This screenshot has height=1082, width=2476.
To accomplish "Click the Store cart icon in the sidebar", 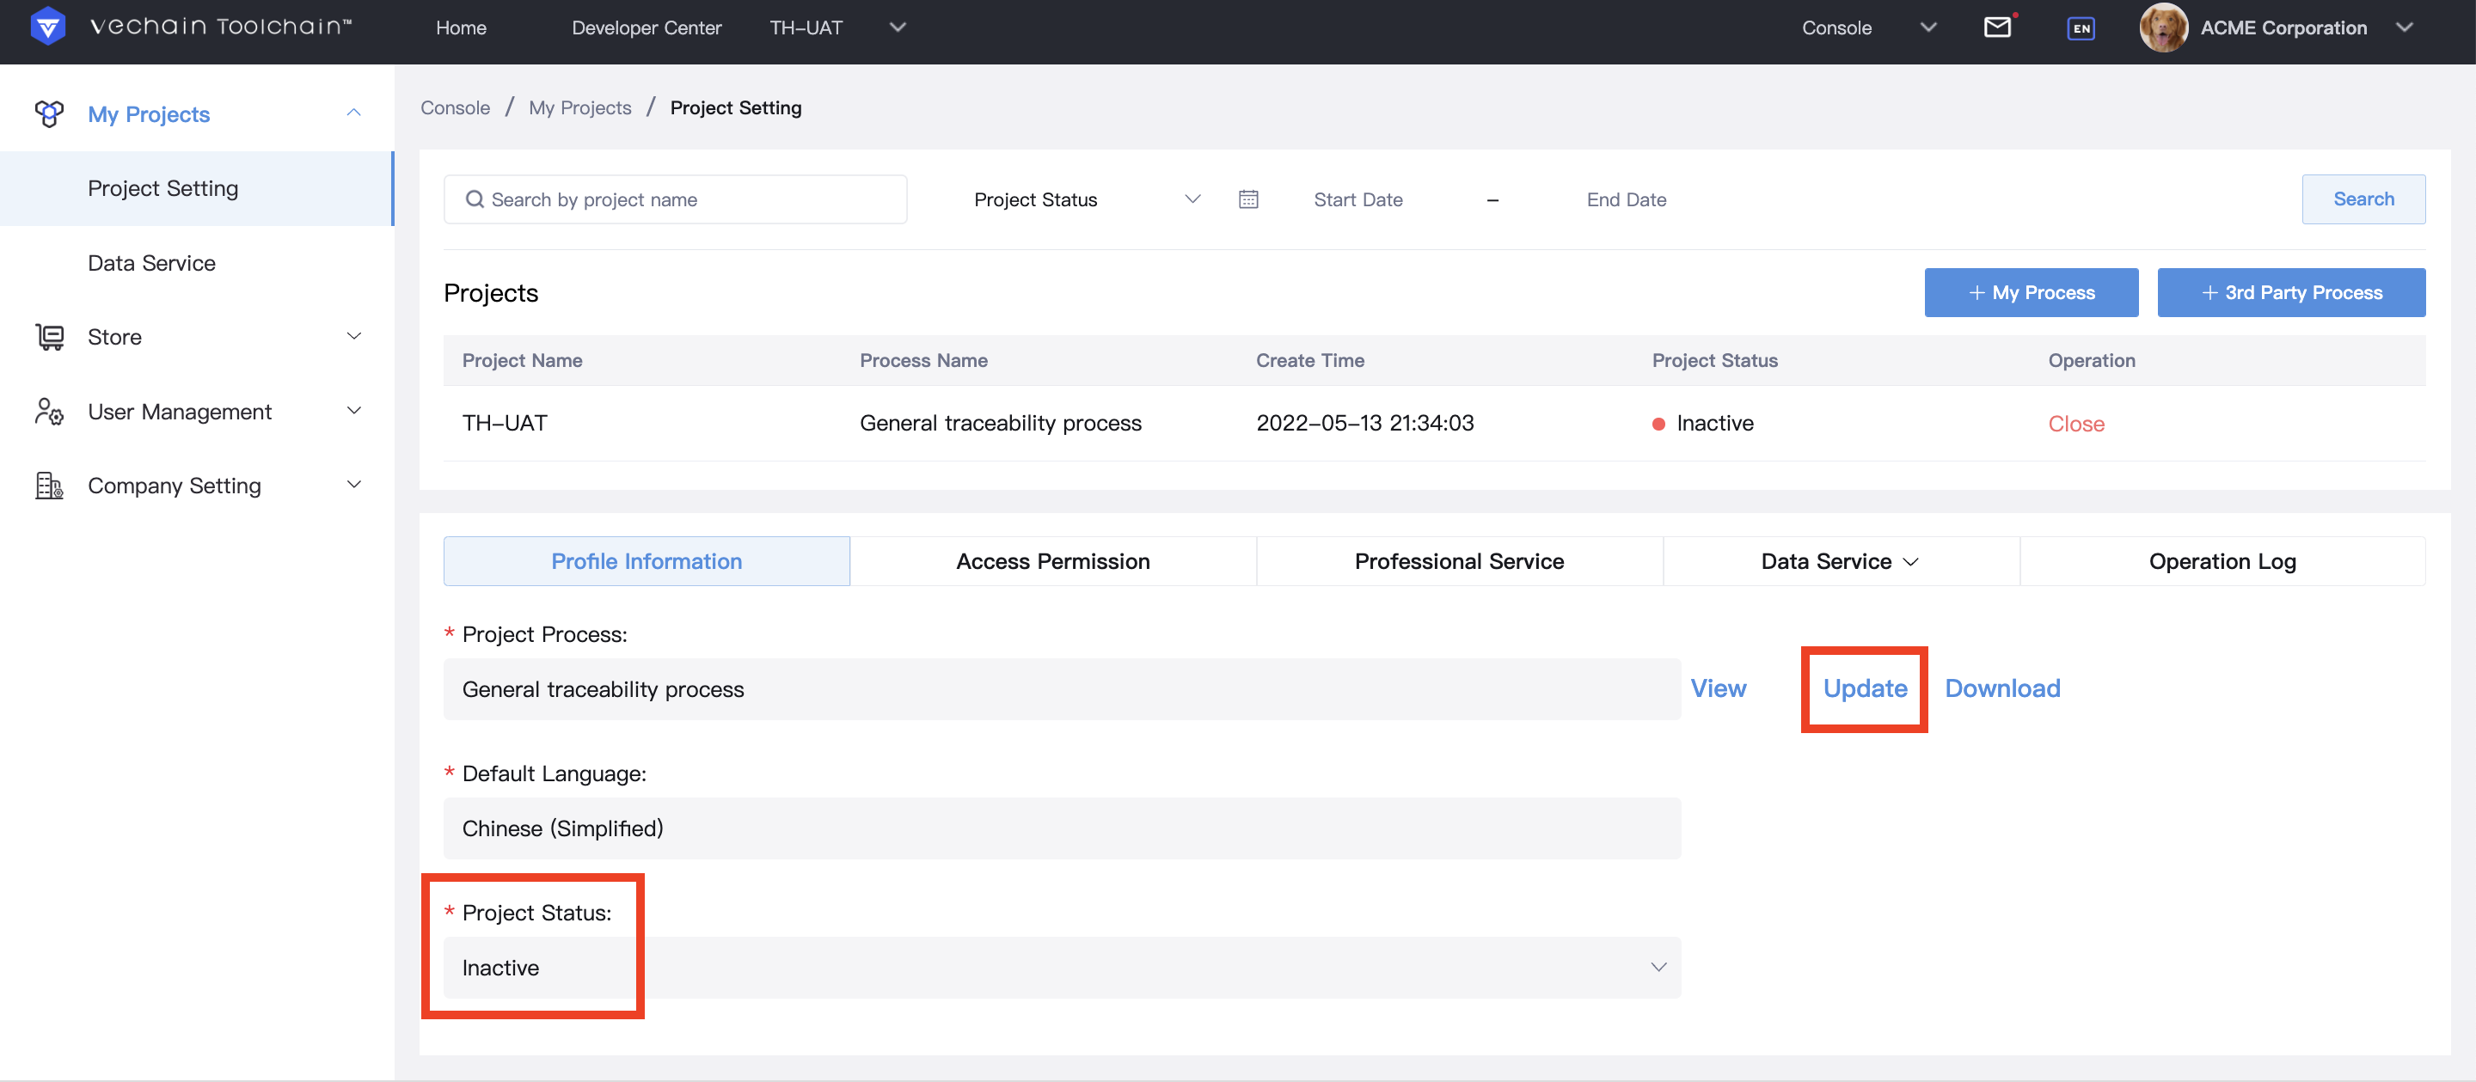I will 49,336.
